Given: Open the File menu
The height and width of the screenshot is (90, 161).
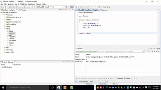Looking at the screenshot, I should [x=2, y=4].
